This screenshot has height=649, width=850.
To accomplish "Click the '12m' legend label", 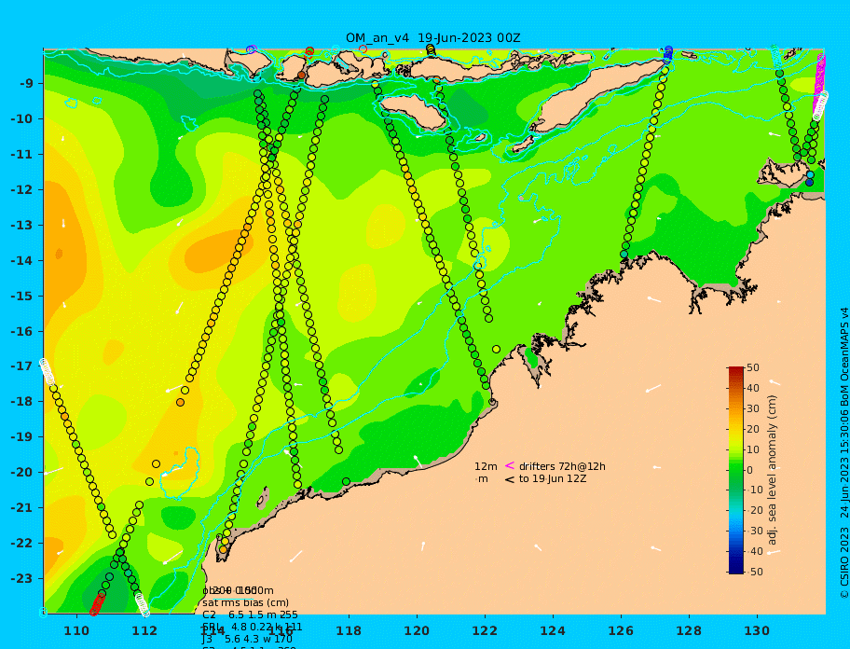I will 486,466.
